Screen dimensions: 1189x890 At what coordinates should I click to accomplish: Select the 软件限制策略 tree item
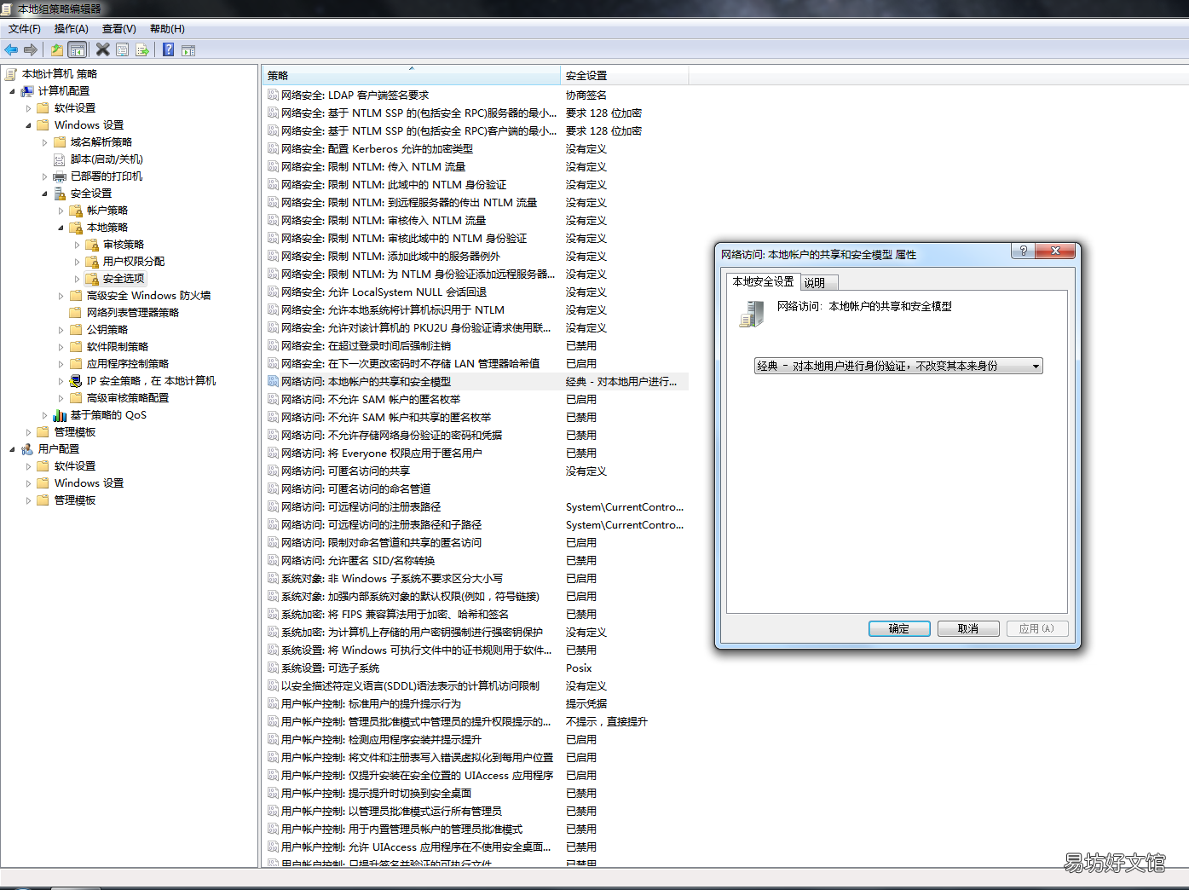click(118, 347)
